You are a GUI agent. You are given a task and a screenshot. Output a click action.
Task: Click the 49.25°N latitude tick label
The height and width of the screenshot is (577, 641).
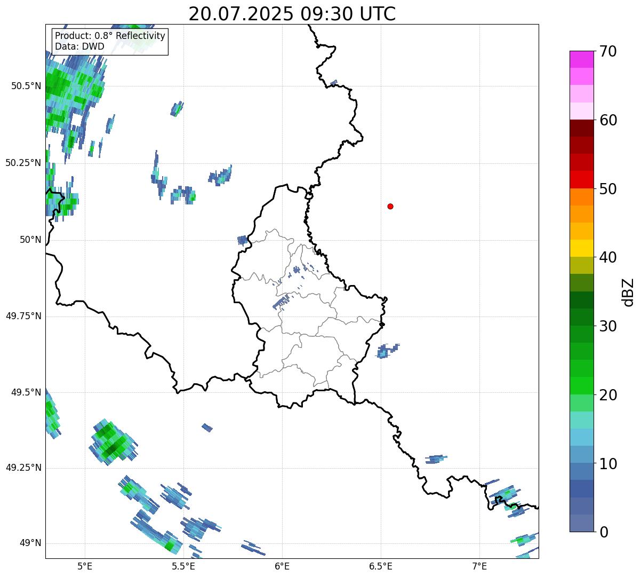[23, 468]
